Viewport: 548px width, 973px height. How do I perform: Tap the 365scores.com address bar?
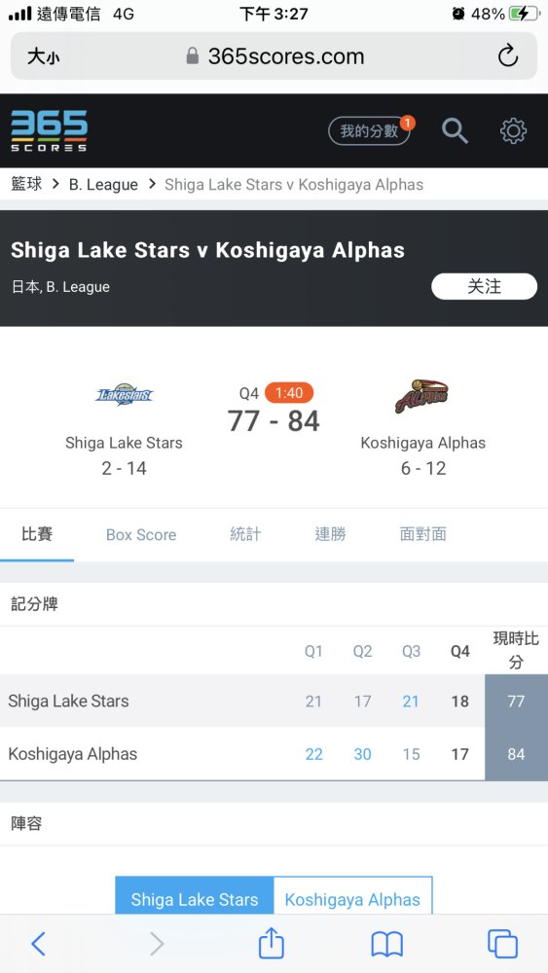[x=274, y=55]
